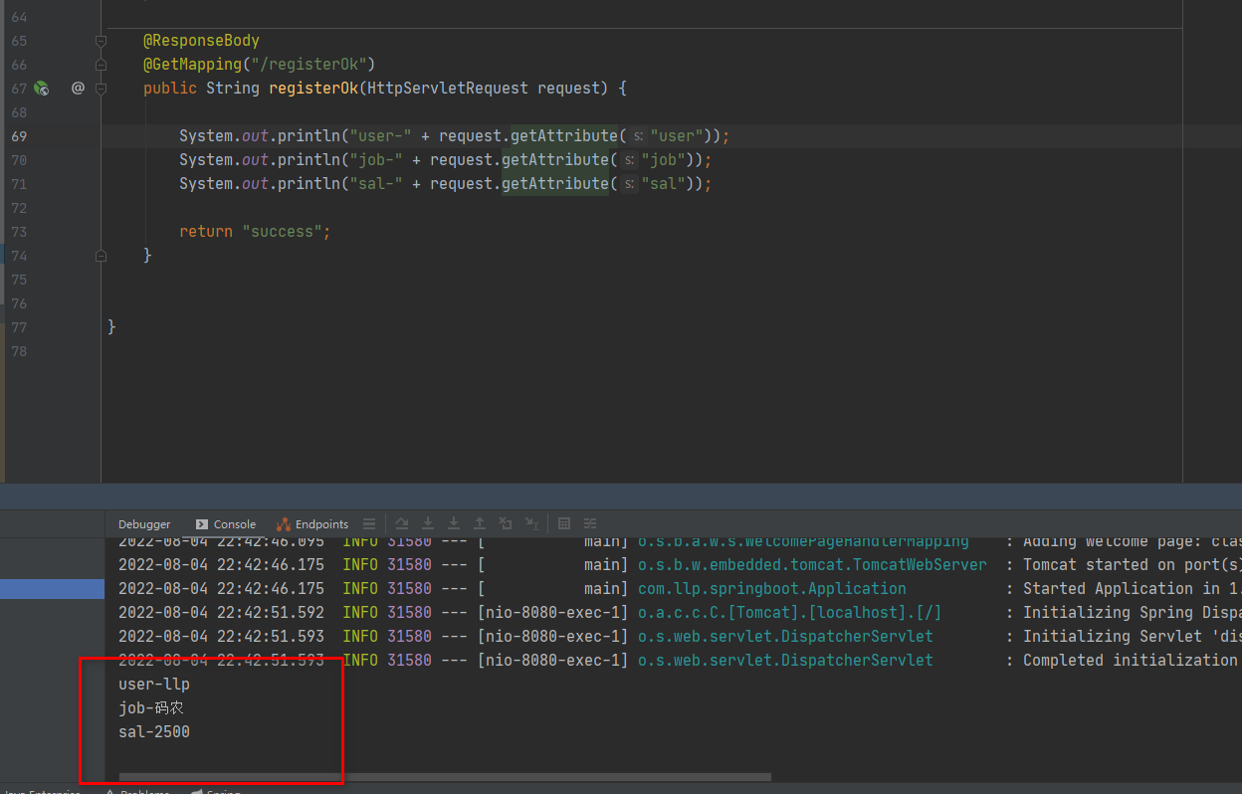
Task: Click the "job" attribute string on line 70
Action: pyautogui.click(x=665, y=160)
